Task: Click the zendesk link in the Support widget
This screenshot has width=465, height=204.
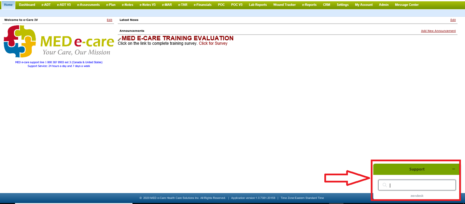Action: (x=417, y=196)
